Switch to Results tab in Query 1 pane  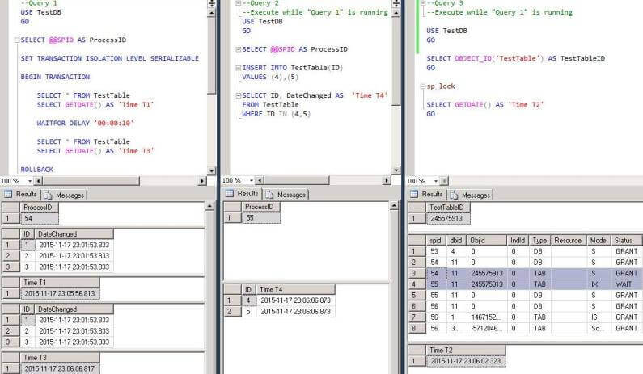click(20, 194)
